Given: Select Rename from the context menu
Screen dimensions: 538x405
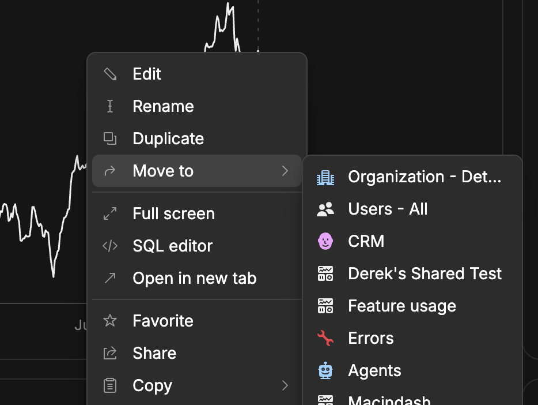Looking at the screenshot, I should [x=163, y=106].
